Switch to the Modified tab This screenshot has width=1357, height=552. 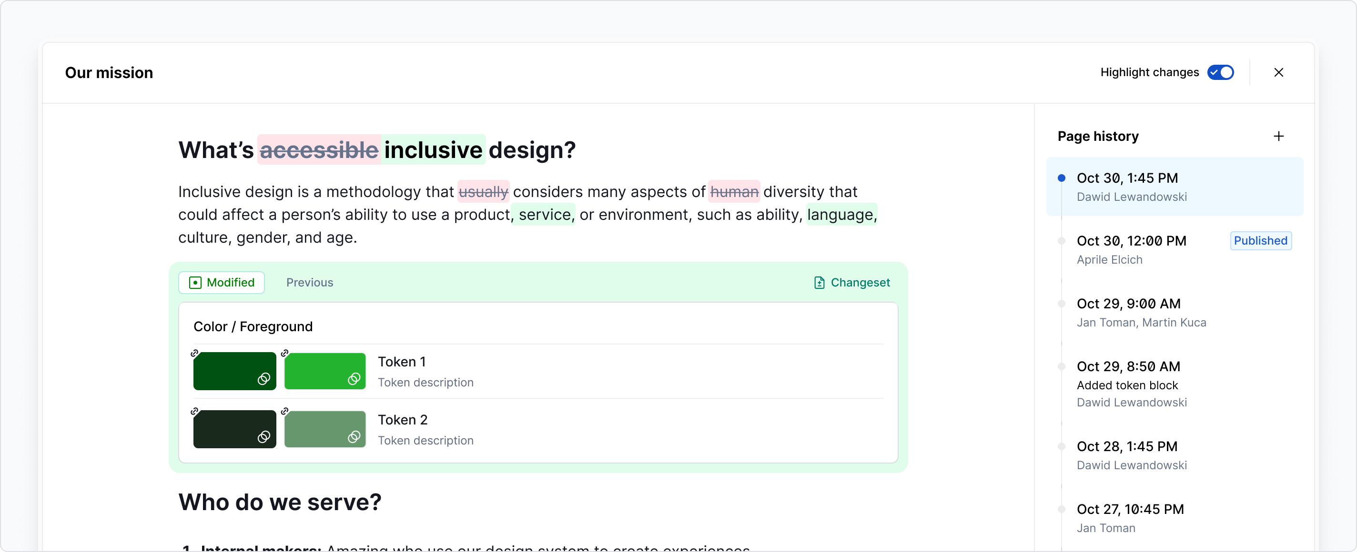coord(221,283)
